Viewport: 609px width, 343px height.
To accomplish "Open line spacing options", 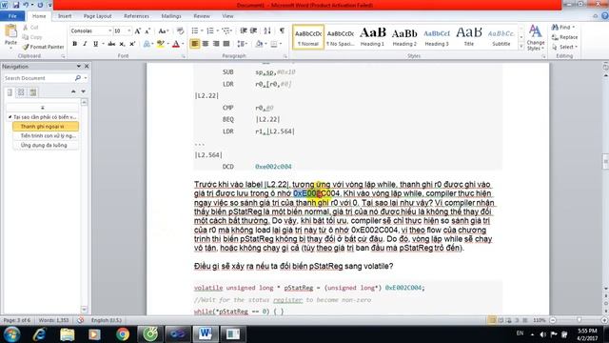I will point(242,44).
